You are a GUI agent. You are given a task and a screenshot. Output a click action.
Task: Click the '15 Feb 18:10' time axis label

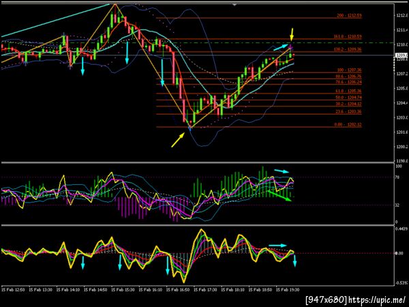(x=232, y=289)
